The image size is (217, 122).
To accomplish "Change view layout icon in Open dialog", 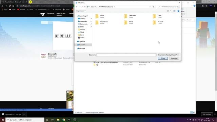I will pyautogui.click(x=168, y=11).
